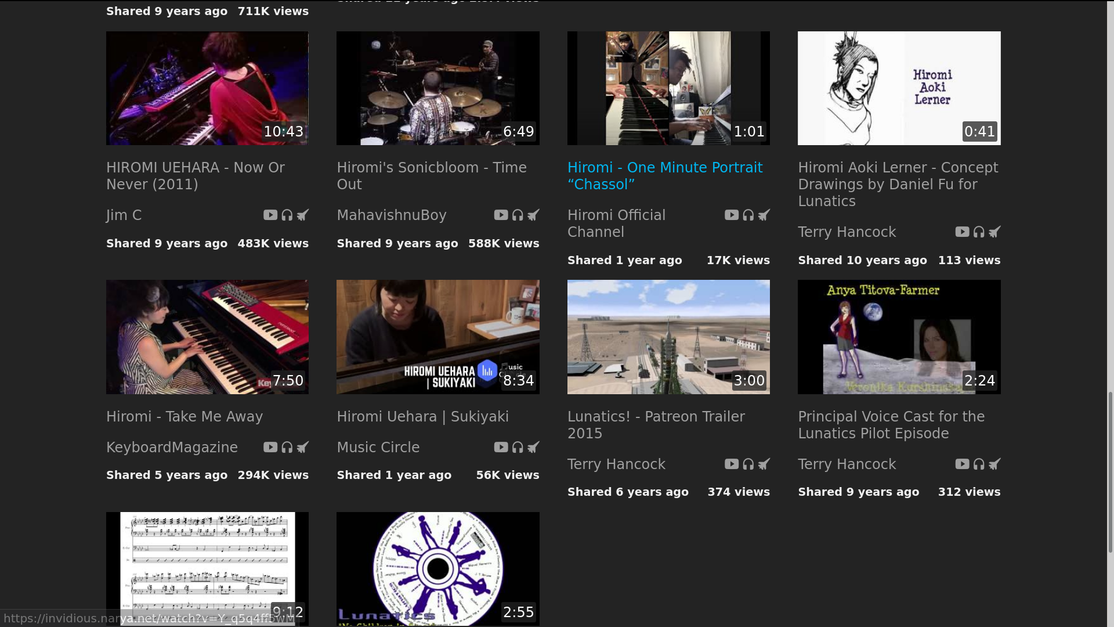Click fighter-jet instance icon beside Hiromi Official Channel

(764, 215)
